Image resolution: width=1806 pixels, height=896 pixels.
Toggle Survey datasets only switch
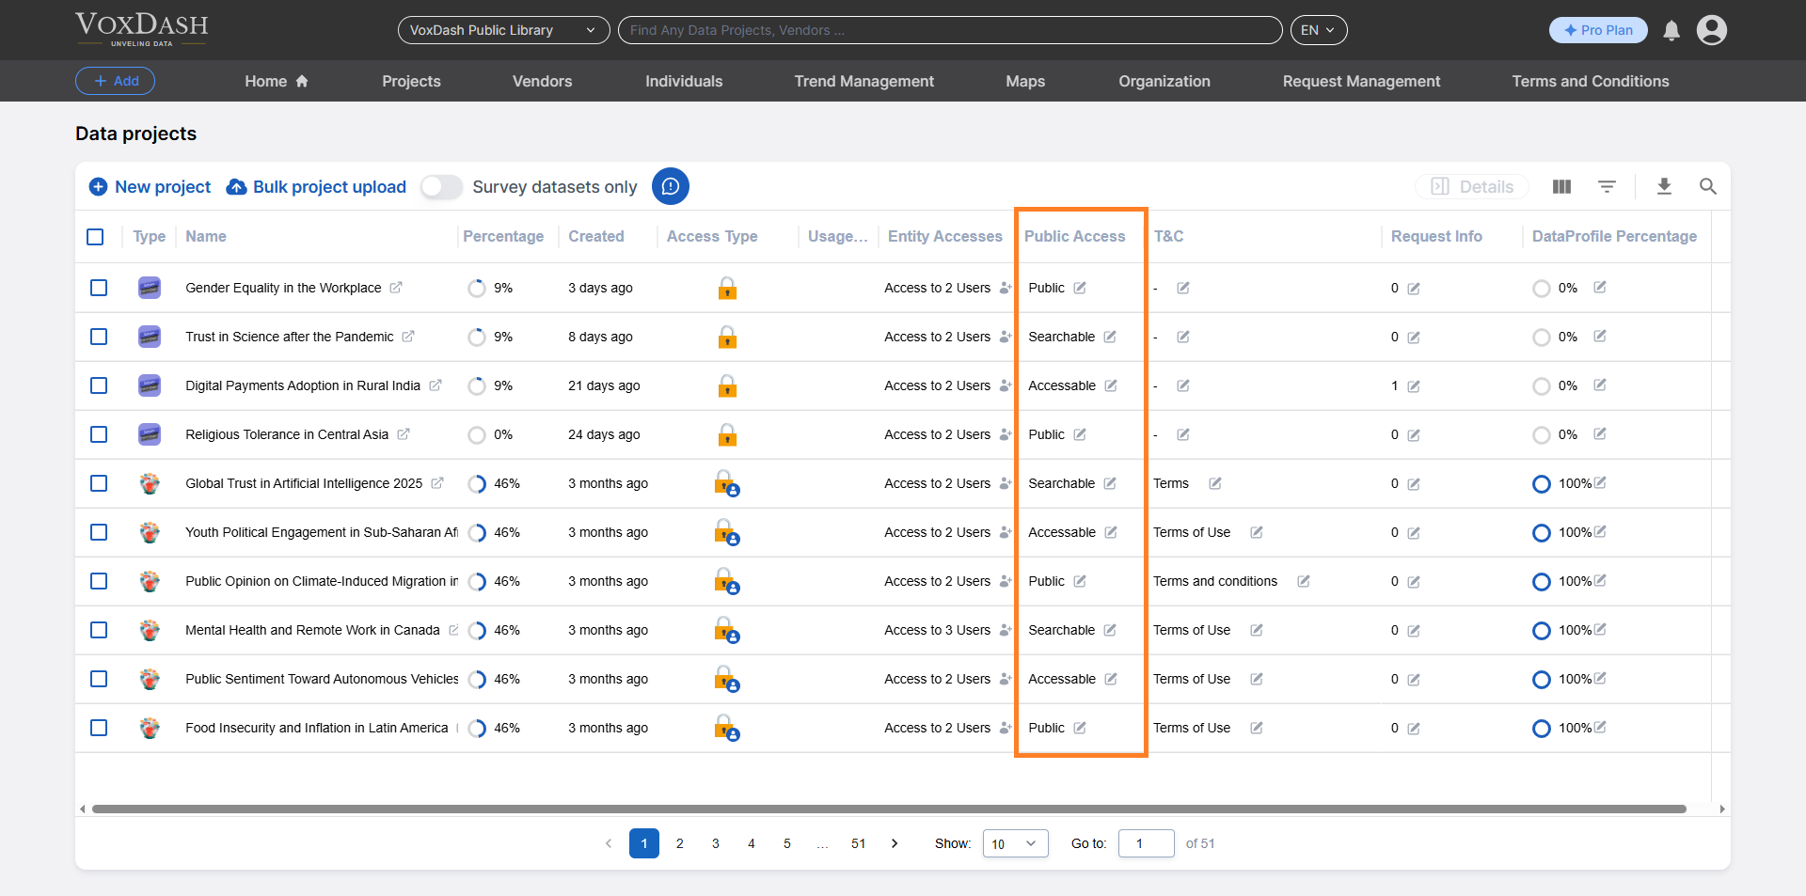tap(441, 187)
